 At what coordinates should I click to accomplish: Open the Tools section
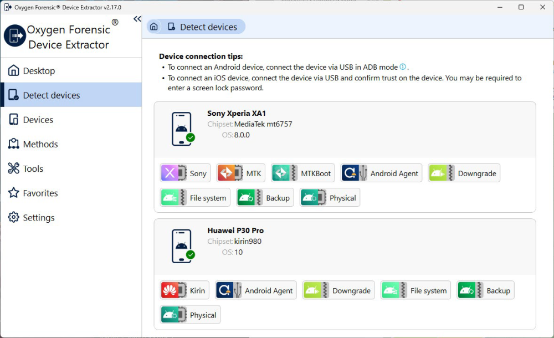click(x=33, y=168)
